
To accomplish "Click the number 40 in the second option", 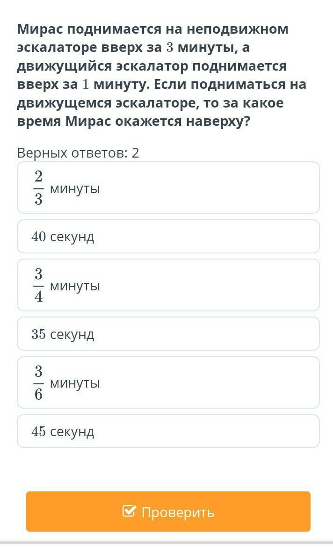I will (38, 237).
